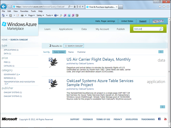The height and width of the screenshot is (128, 171).
Task: Open the Safety dropdown menu
Action: click(x=40, y=15)
